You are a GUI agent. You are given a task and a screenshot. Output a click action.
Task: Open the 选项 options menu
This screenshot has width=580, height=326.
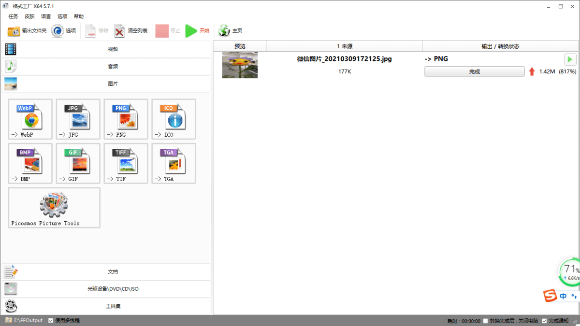click(x=62, y=16)
